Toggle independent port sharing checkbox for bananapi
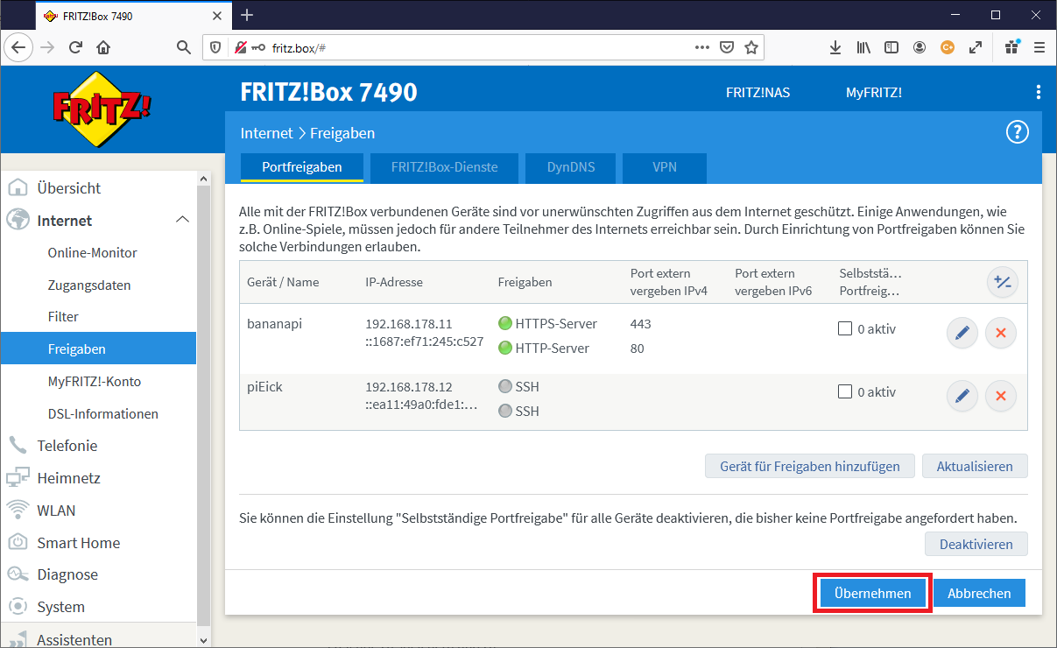The height and width of the screenshot is (648, 1057). coord(845,329)
